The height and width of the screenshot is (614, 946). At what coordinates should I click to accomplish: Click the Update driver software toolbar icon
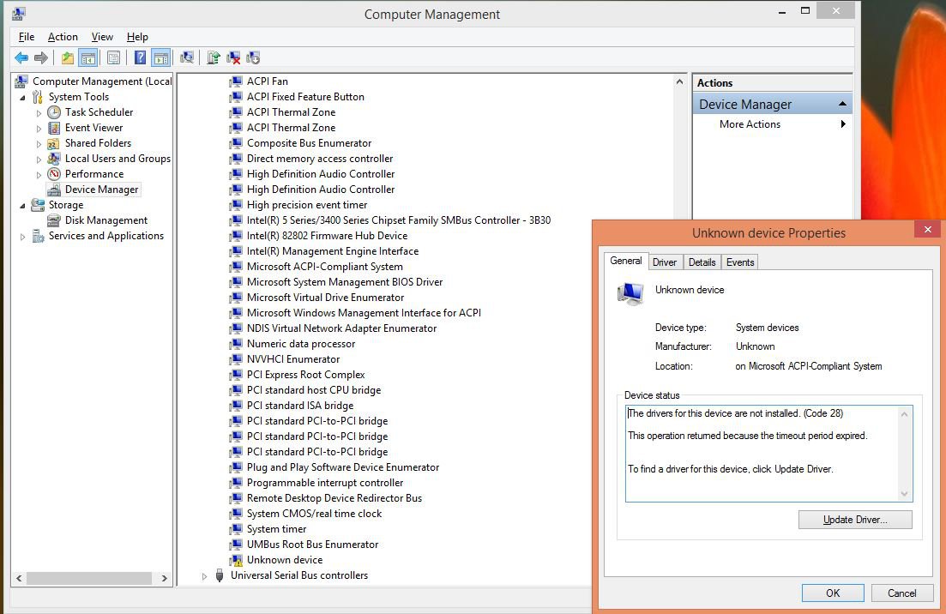click(x=214, y=58)
